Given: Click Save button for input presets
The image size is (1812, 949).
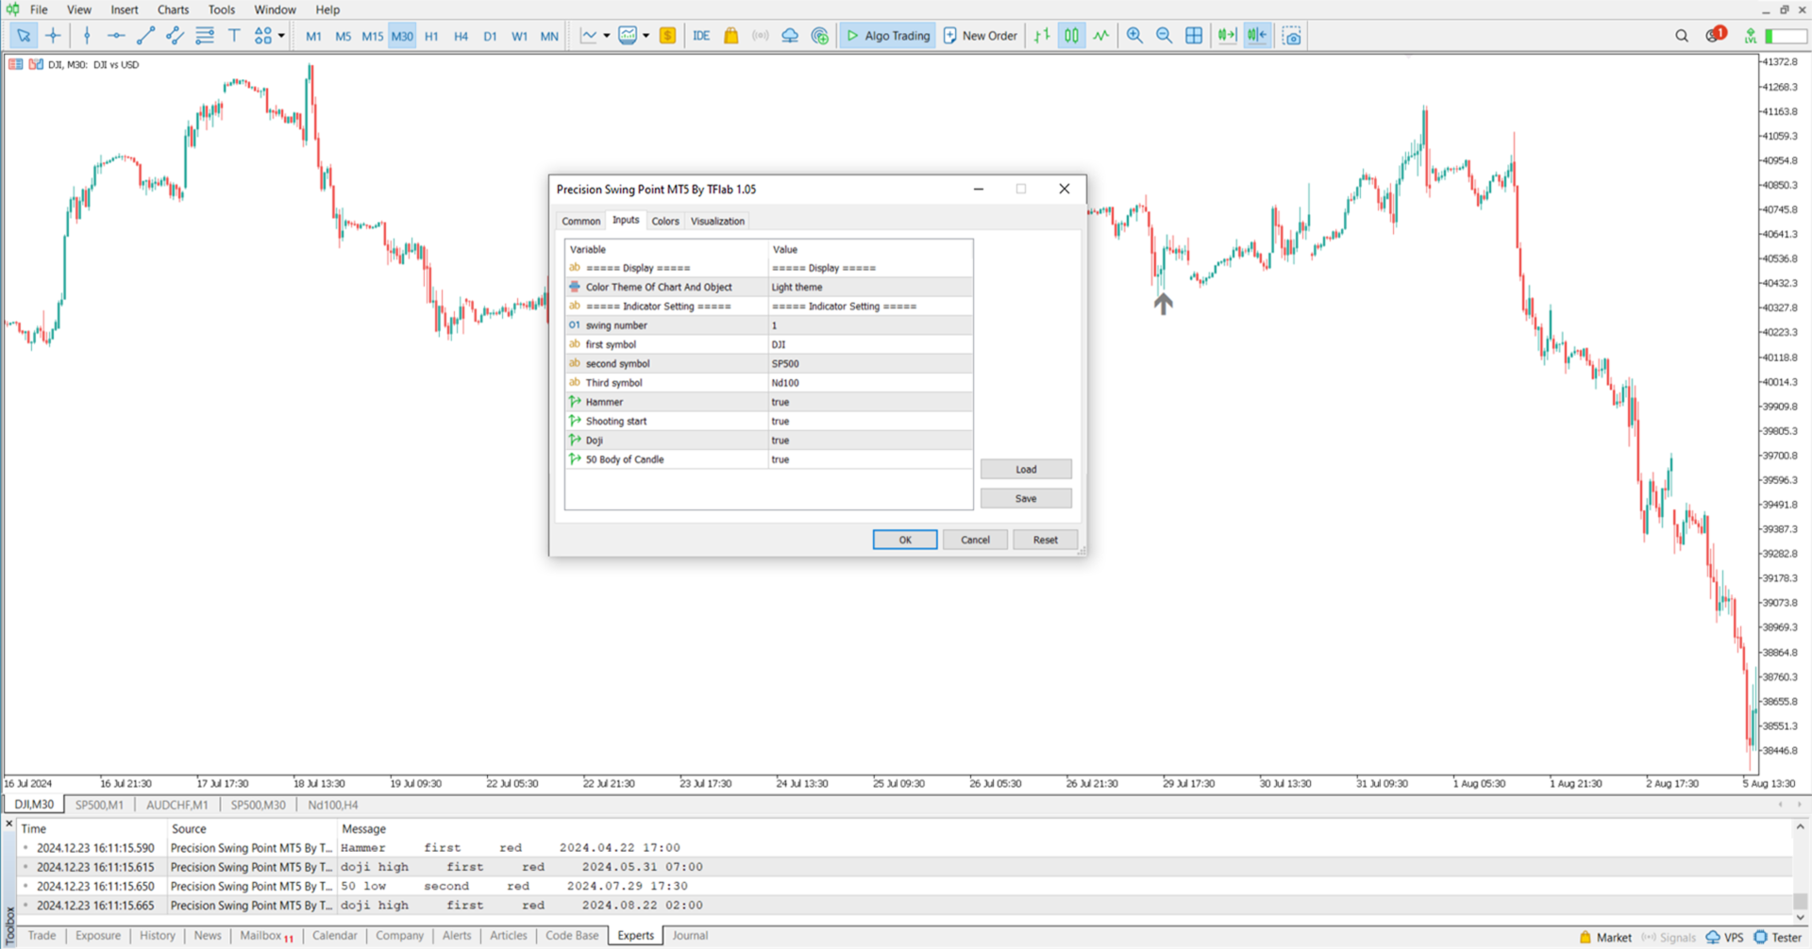Looking at the screenshot, I should tap(1026, 498).
